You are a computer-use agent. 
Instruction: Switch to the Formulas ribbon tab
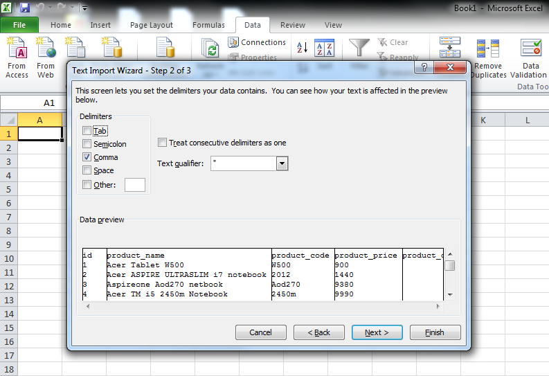pos(208,25)
